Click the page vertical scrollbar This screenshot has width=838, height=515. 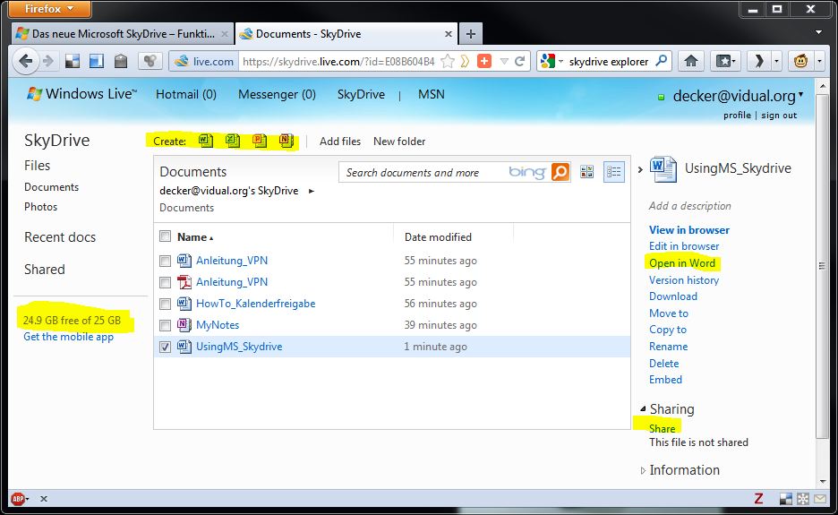tap(823, 265)
